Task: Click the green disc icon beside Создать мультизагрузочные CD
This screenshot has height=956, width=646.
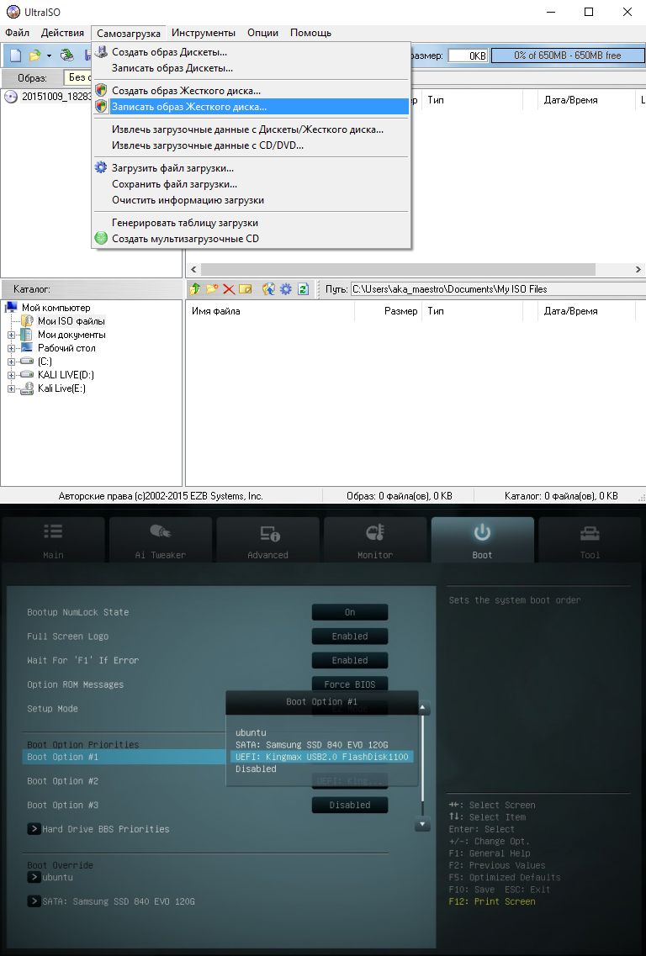Action: [x=101, y=239]
